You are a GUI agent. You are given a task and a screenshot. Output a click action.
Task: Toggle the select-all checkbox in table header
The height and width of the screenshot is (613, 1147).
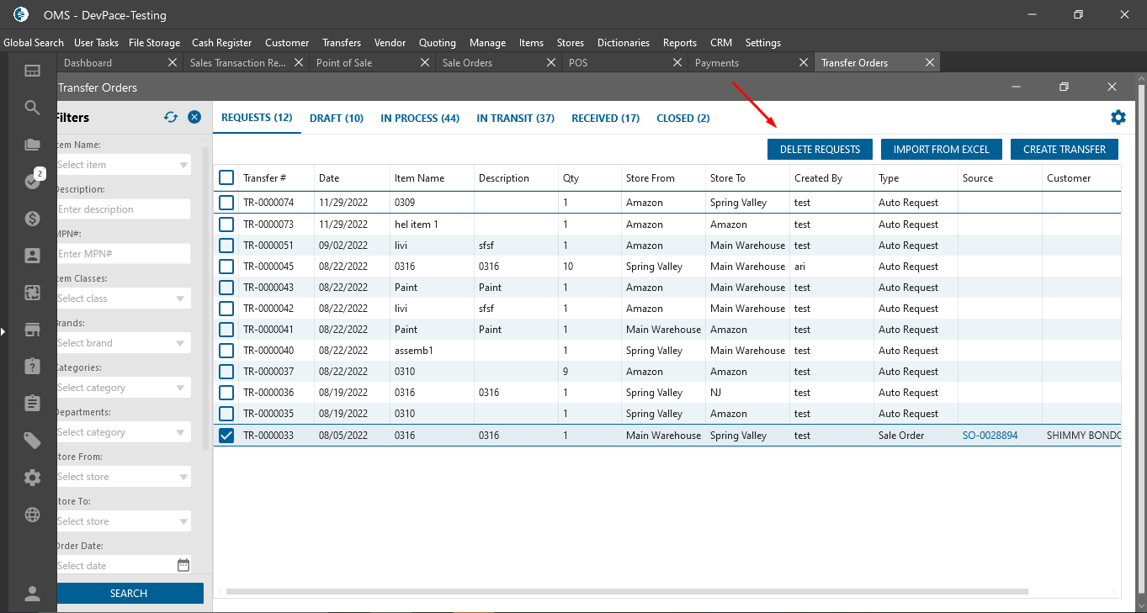226,177
